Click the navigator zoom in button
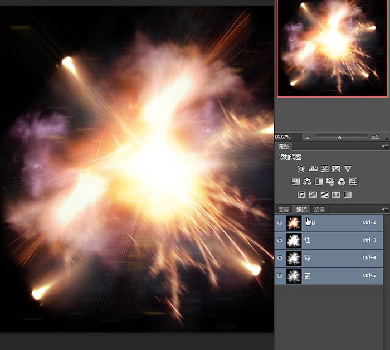Screen dimensions: 390x350 375,137
